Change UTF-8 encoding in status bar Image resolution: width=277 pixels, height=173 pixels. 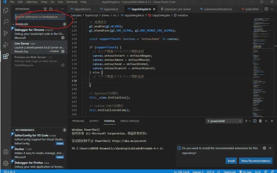pos(210,172)
